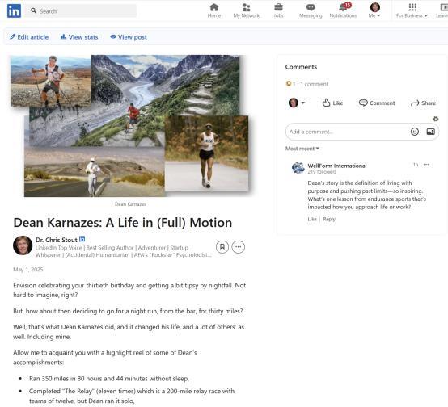Attach image to comment
Image resolution: width=448 pixels, height=407 pixels.
tap(430, 132)
